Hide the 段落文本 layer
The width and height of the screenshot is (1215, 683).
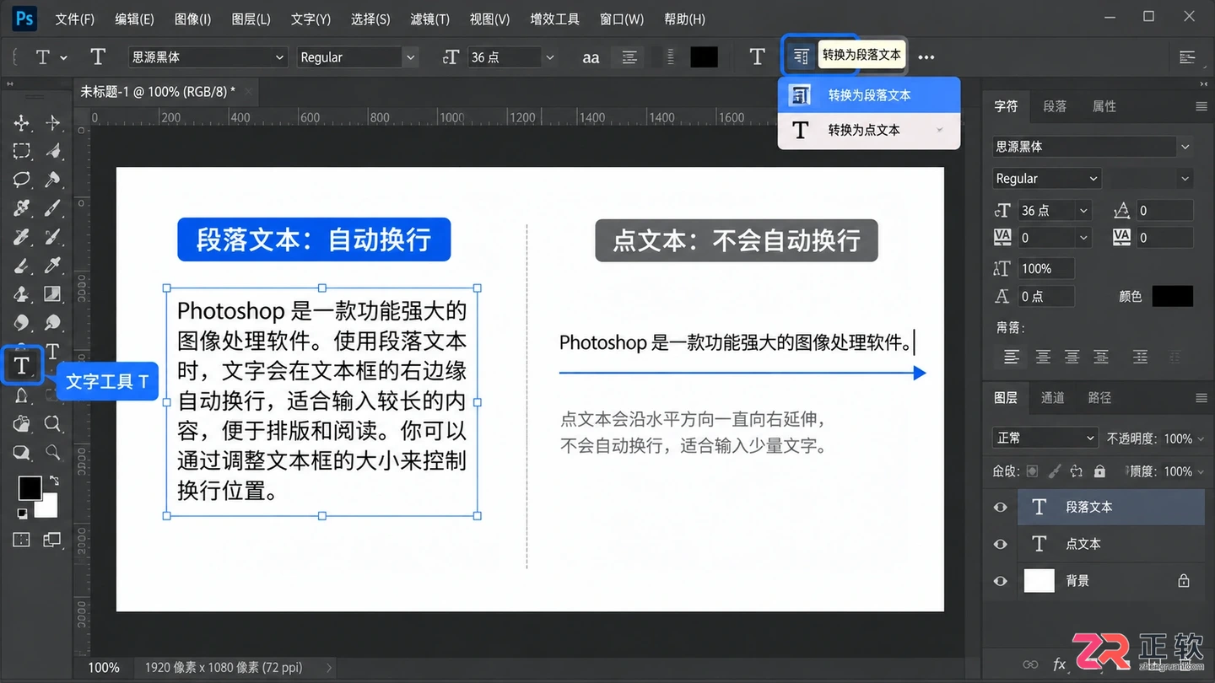pos(1001,507)
